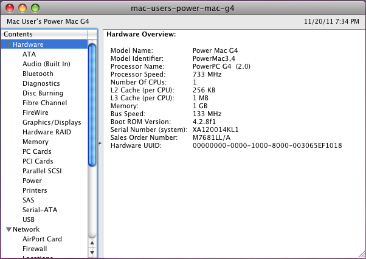Select PC Cards entry
The height and width of the screenshot is (259, 366).
[x=37, y=151]
